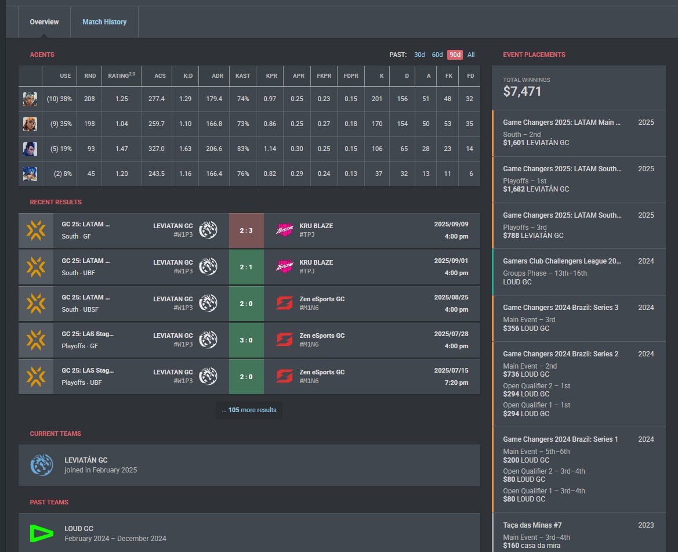The width and height of the screenshot is (678, 552).
Task: Open LOUD GC February 2024 – December 2024
Action: [x=249, y=533]
